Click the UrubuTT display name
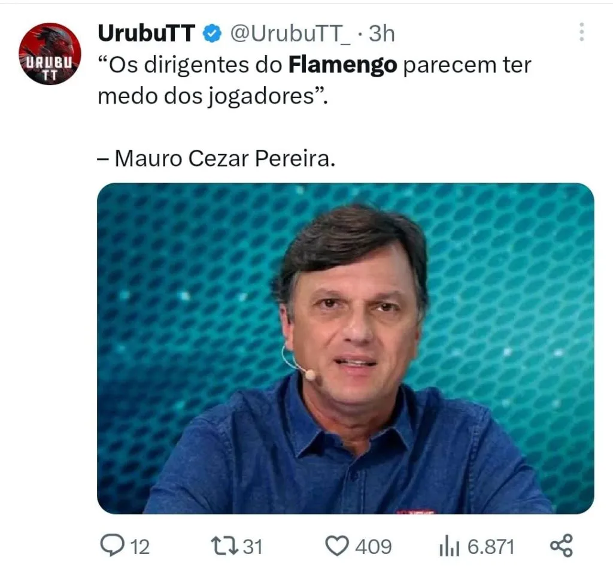613x575 pixels. (x=146, y=34)
